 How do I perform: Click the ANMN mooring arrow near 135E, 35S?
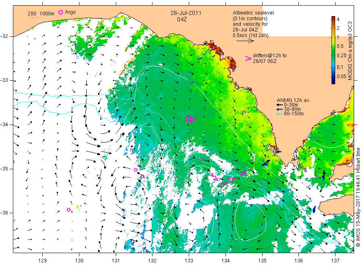click(266, 163)
